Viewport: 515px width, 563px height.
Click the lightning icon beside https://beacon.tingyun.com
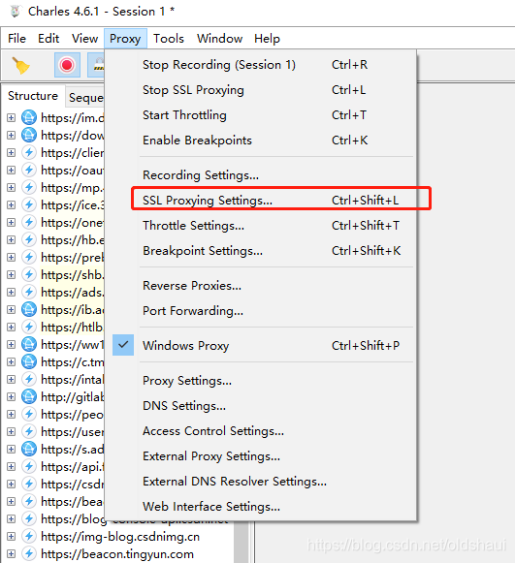29,553
